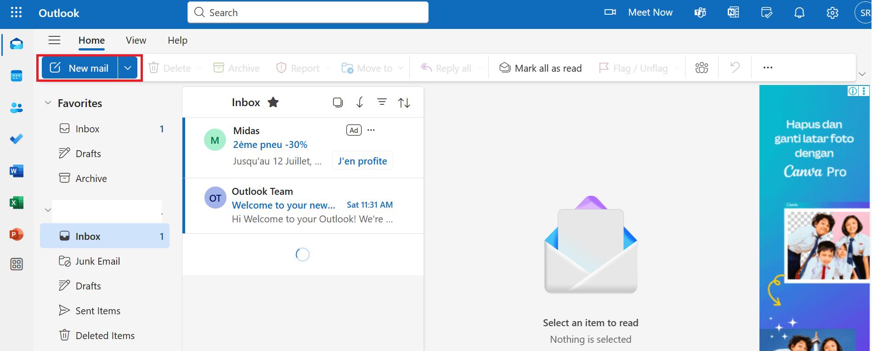Click the Groups icon in toolbar
Viewport: 877px width, 351px height.
(702, 68)
